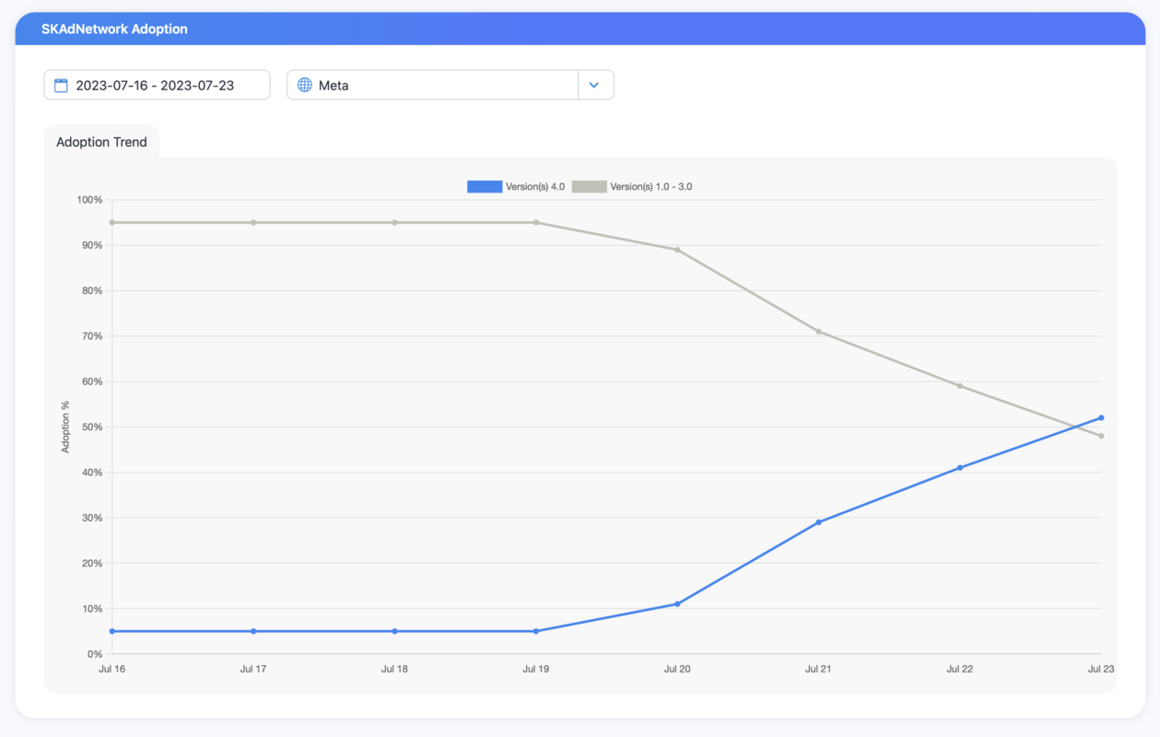Screen dimensions: 1160x737
Task: Click the globe icon beside Meta
Action: click(x=304, y=84)
